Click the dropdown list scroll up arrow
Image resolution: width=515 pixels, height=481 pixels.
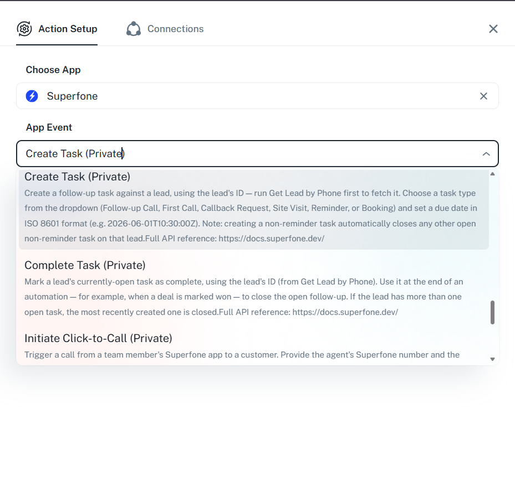tap(492, 174)
